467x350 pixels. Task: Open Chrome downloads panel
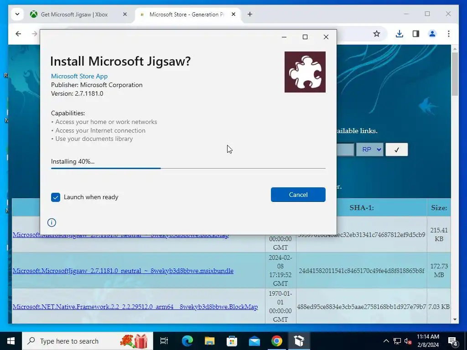click(x=400, y=34)
